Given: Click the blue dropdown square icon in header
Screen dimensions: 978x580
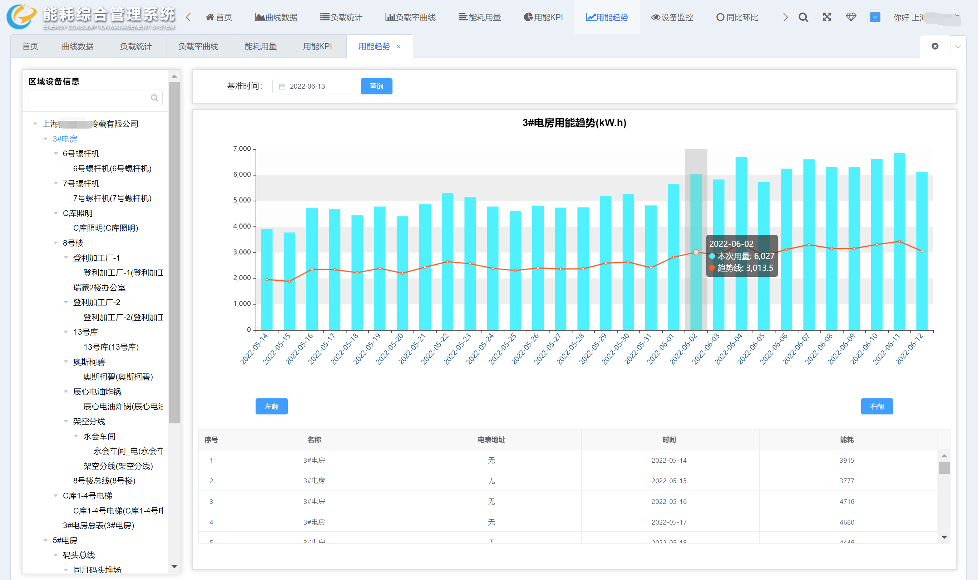Looking at the screenshot, I should [875, 17].
